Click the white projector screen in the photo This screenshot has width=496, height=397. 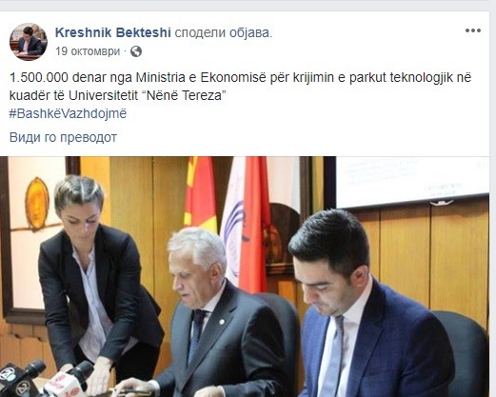[x=412, y=180]
